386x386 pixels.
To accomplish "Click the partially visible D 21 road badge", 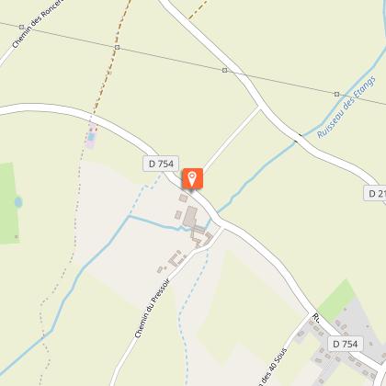I will (x=375, y=193).
